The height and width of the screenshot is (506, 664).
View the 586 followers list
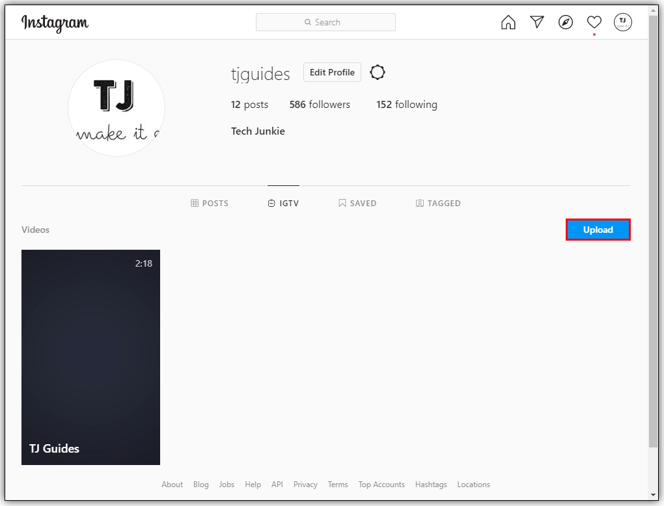tap(320, 105)
